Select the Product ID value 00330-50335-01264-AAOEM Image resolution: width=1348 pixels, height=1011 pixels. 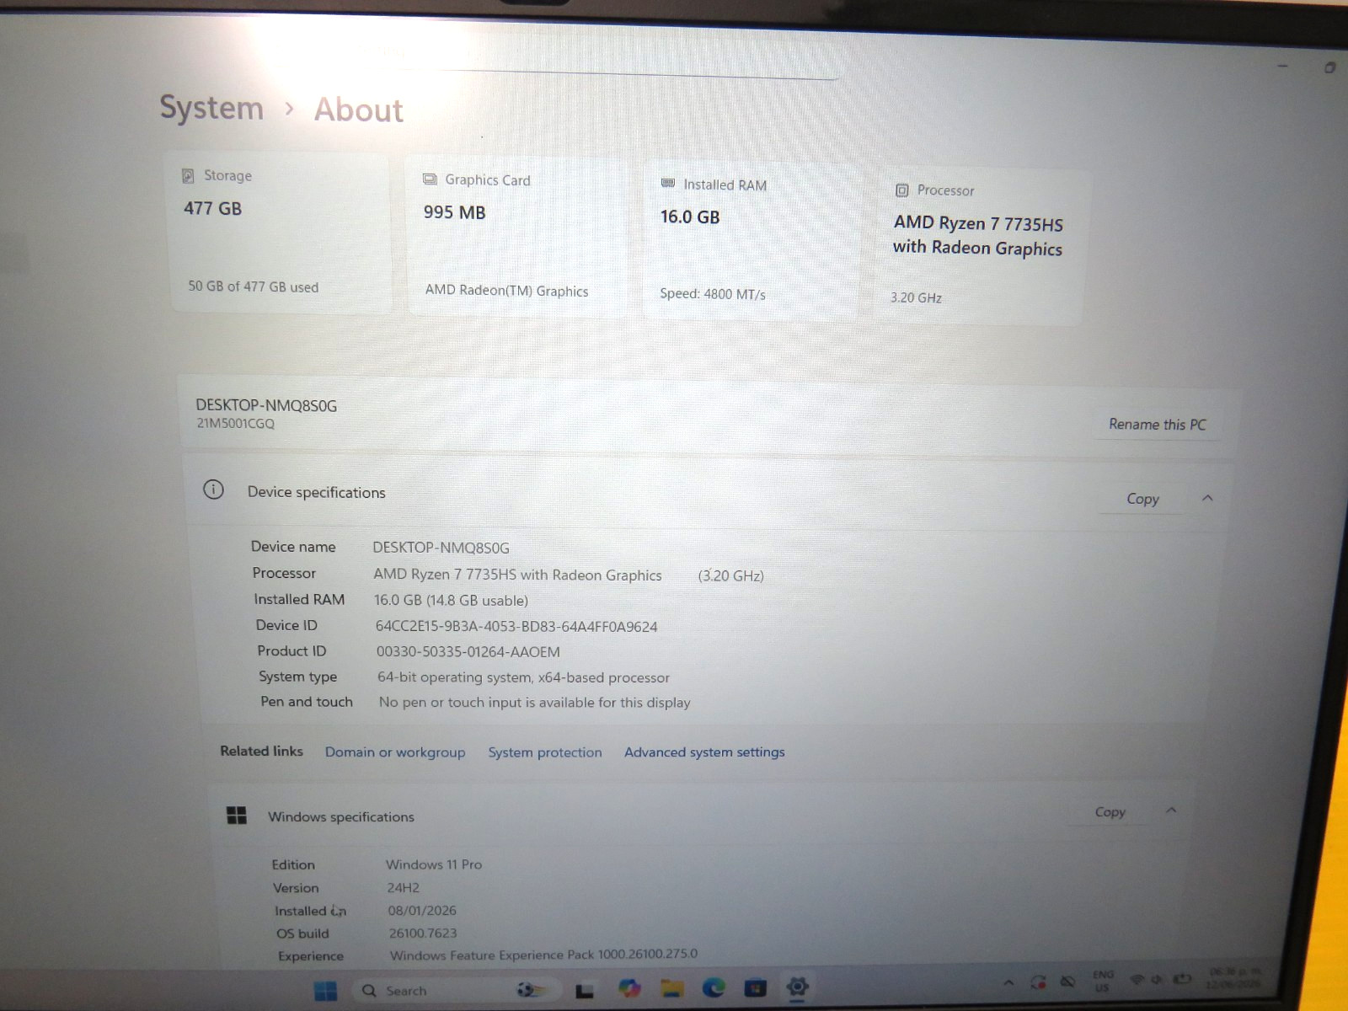(x=468, y=652)
